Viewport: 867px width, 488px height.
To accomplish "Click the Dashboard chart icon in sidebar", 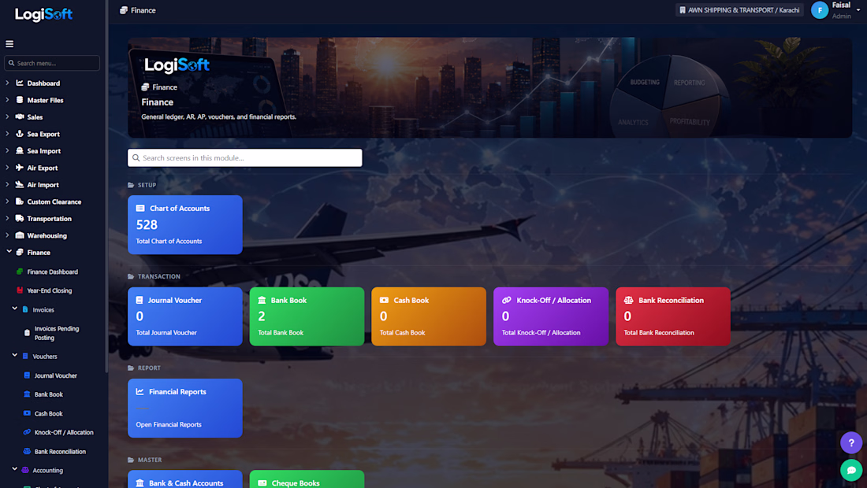I will [20, 83].
